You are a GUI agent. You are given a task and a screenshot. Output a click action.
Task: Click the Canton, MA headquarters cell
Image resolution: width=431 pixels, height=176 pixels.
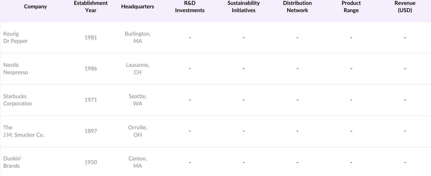tap(137, 162)
